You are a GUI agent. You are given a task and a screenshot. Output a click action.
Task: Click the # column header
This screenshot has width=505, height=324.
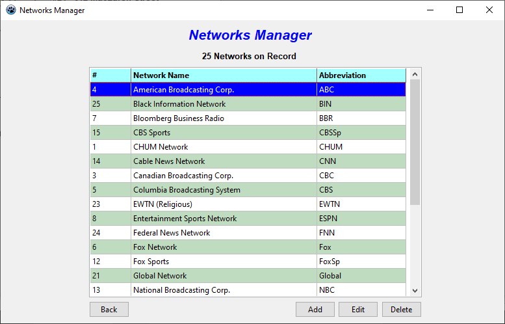click(110, 75)
